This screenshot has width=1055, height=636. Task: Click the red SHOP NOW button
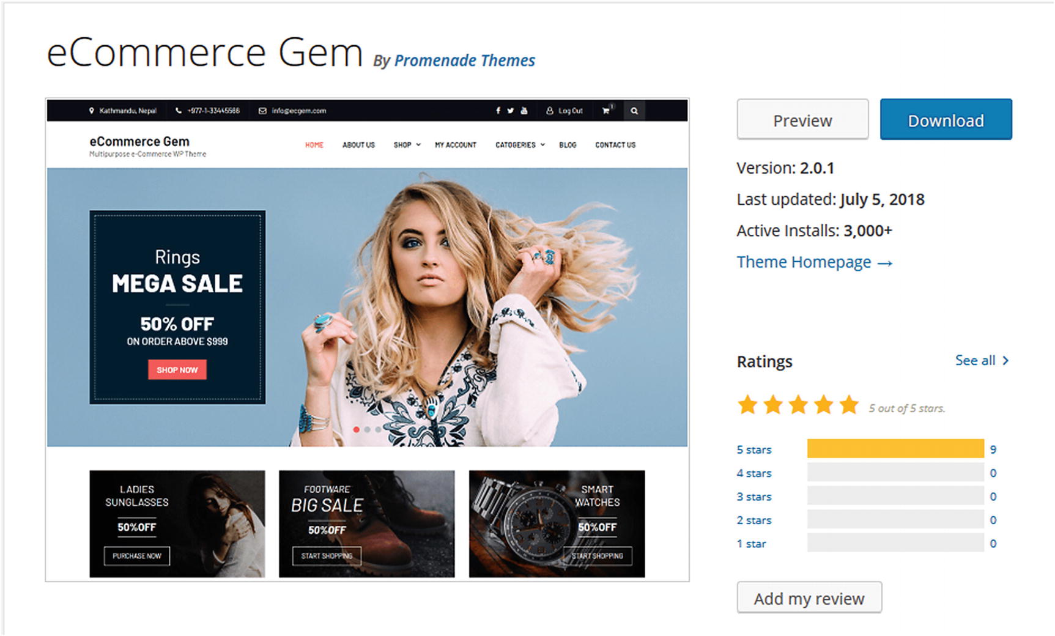177,369
